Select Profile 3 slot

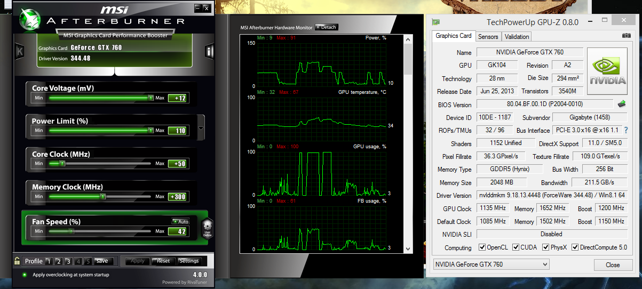click(x=68, y=261)
